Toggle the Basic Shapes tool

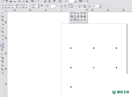[2, 46]
